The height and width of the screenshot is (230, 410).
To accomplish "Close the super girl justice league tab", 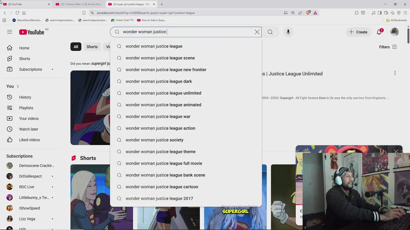I will pyautogui.click(x=154, y=4).
